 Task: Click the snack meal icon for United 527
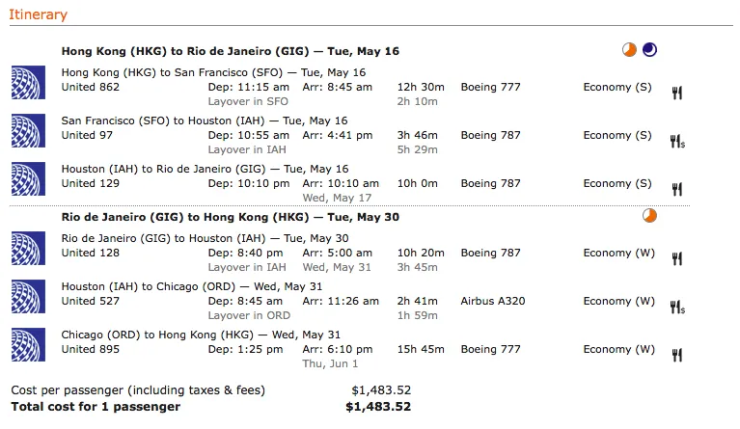pyautogui.click(x=677, y=307)
